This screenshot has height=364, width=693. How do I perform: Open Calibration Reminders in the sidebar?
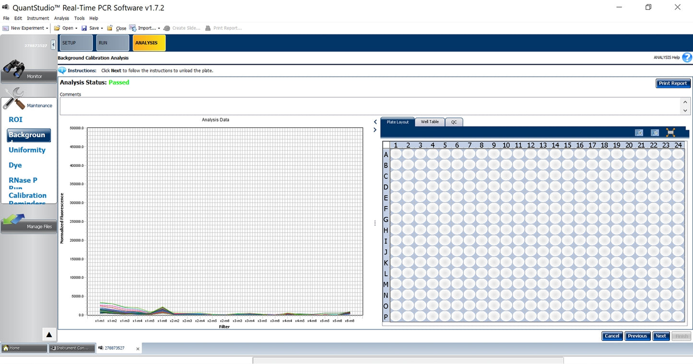(x=28, y=198)
